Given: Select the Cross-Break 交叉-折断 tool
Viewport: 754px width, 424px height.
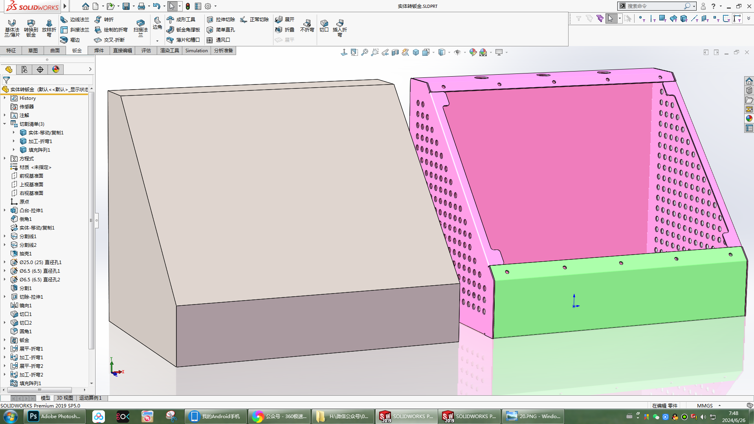Looking at the screenshot, I should (110, 40).
